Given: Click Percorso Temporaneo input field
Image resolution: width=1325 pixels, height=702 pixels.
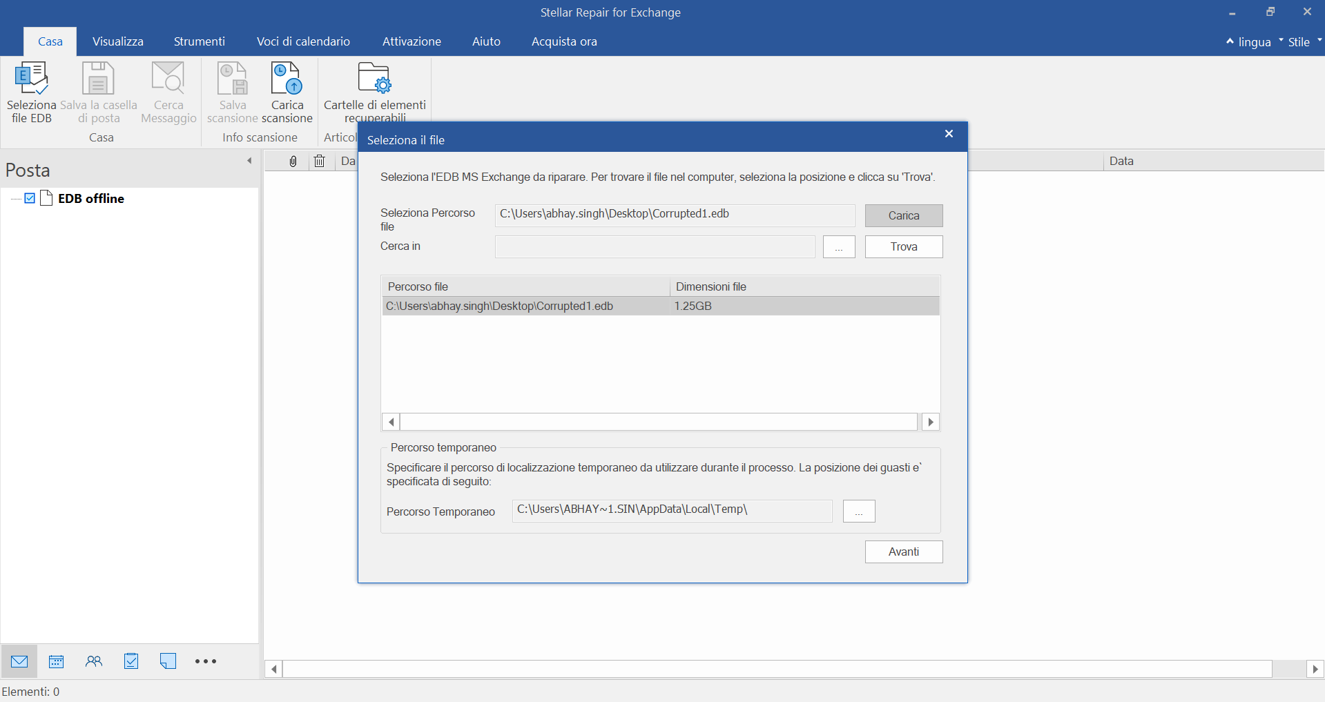Looking at the screenshot, I should [672, 511].
